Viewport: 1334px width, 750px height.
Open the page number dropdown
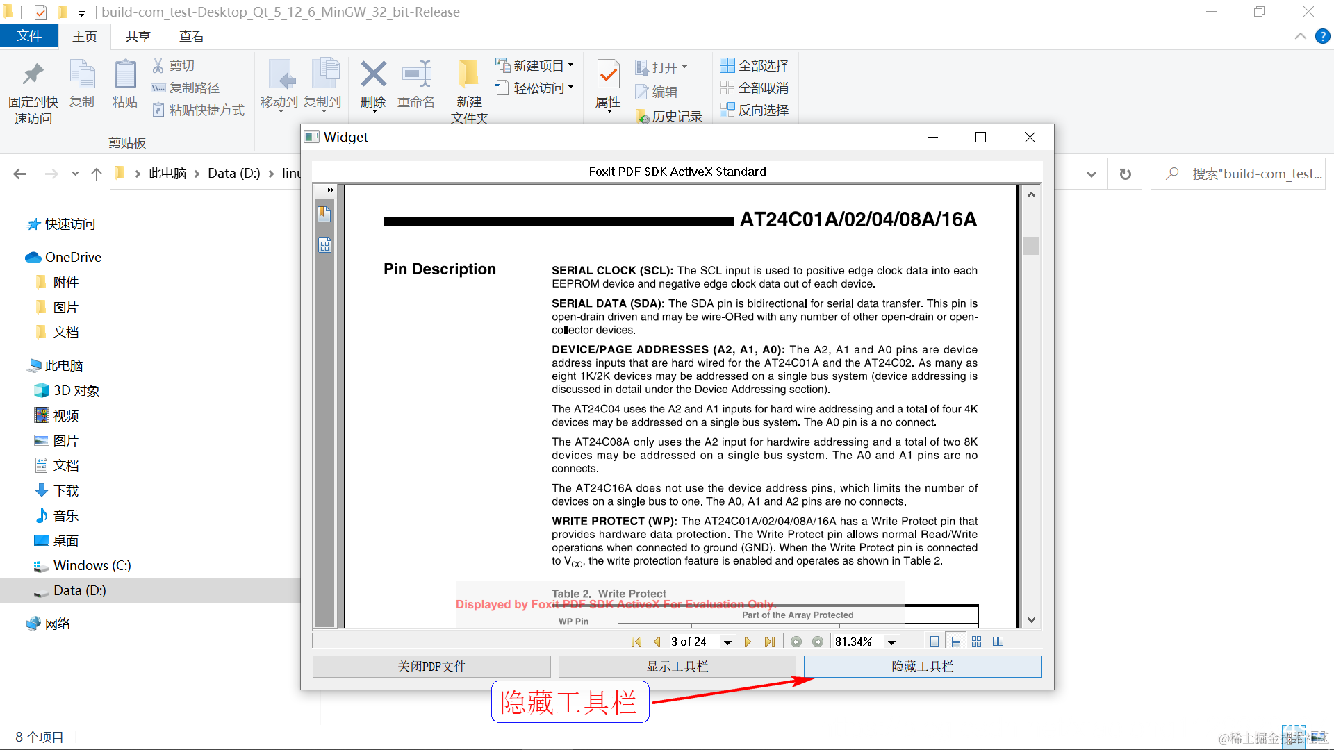pos(727,642)
